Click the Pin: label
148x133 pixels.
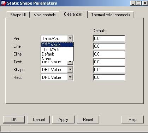tap(17, 39)
